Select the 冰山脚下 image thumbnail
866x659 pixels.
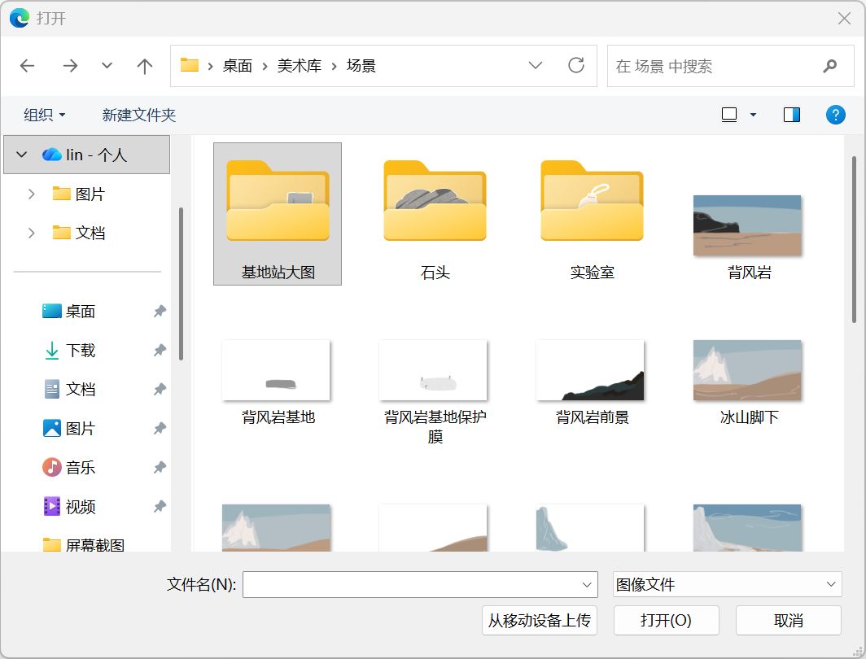coord(747,370)
